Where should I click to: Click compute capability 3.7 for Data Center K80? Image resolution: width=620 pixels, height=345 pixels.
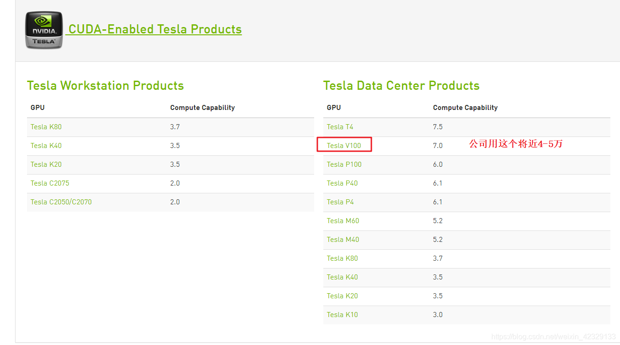click(438, 258)
